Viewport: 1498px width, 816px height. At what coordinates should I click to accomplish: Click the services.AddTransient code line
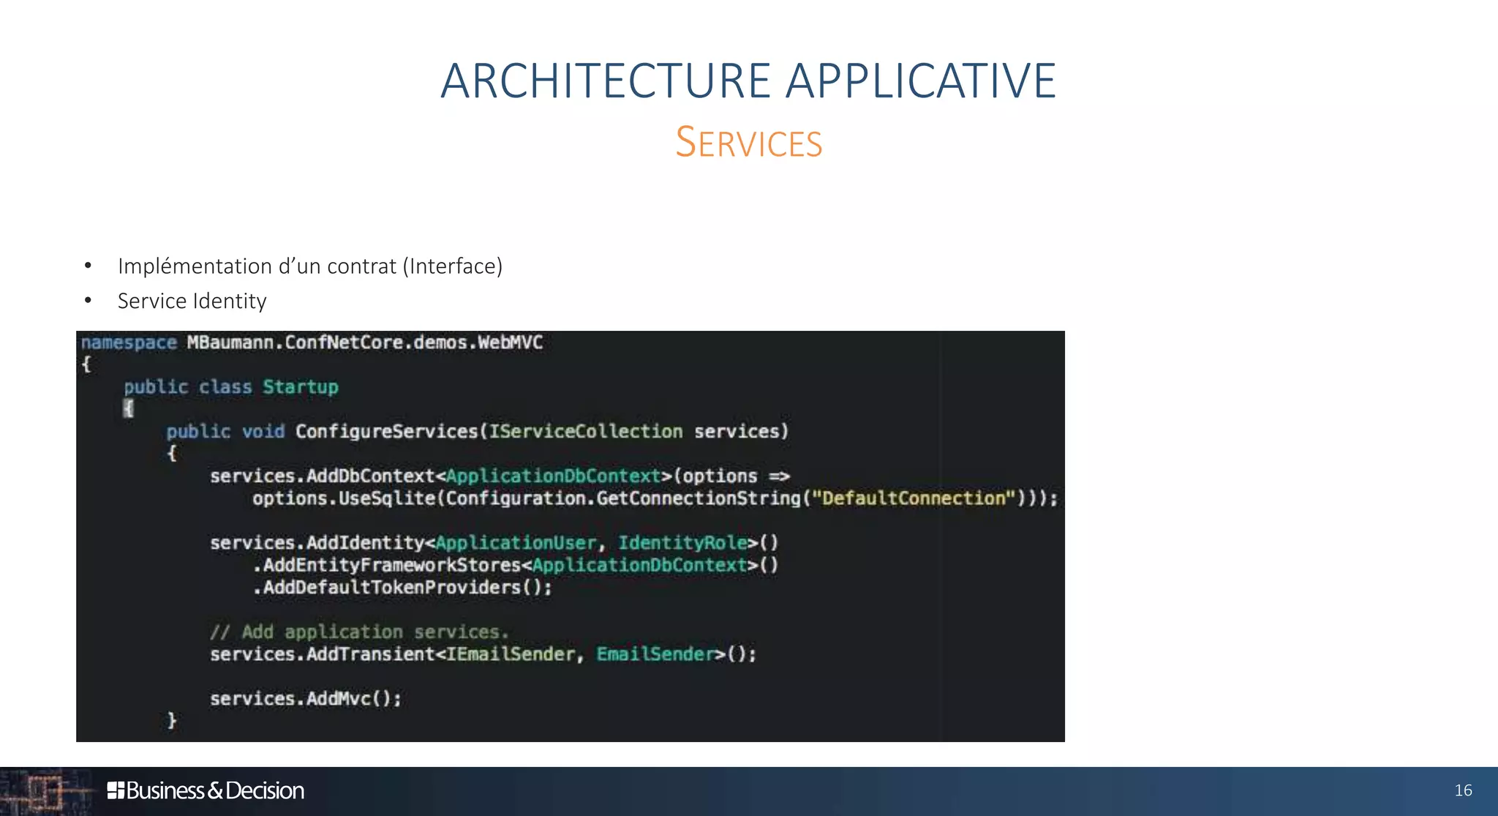[x=483, y=654]
